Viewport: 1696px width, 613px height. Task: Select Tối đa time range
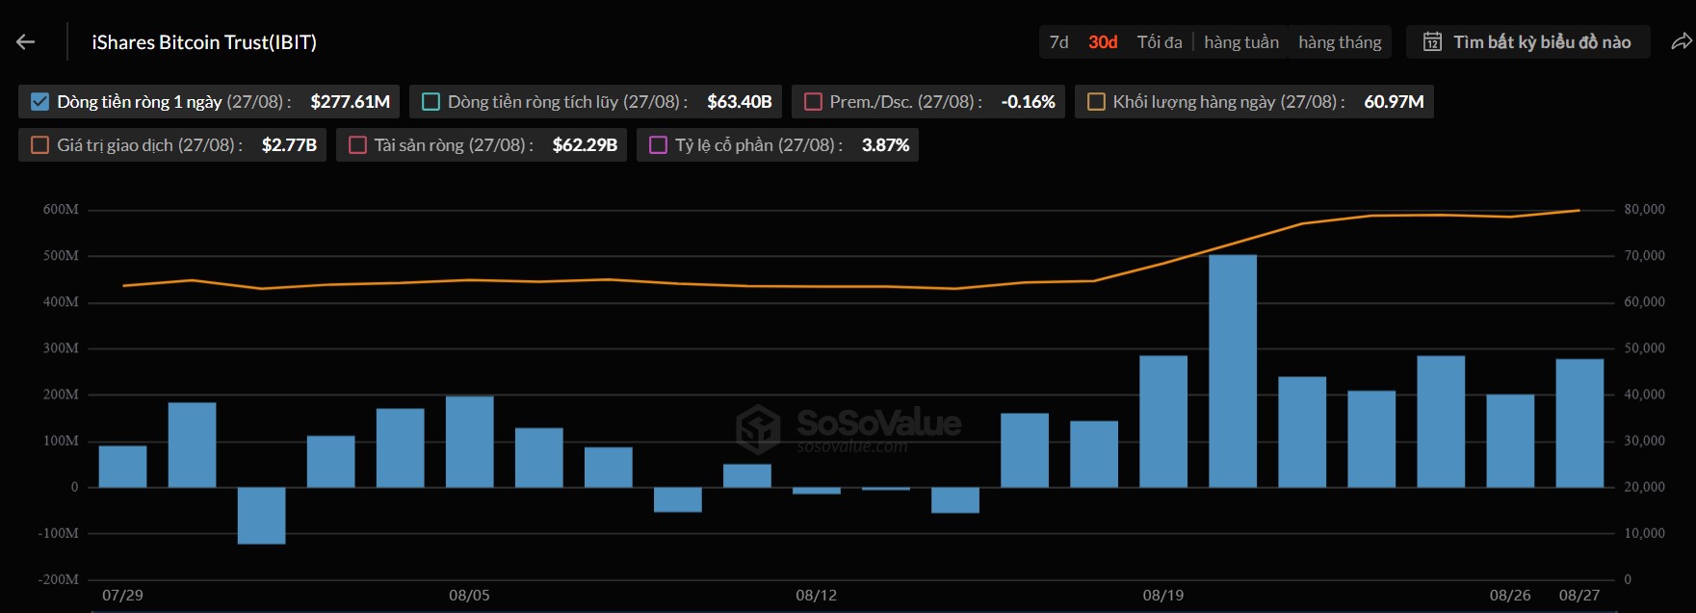[1160, 41]
